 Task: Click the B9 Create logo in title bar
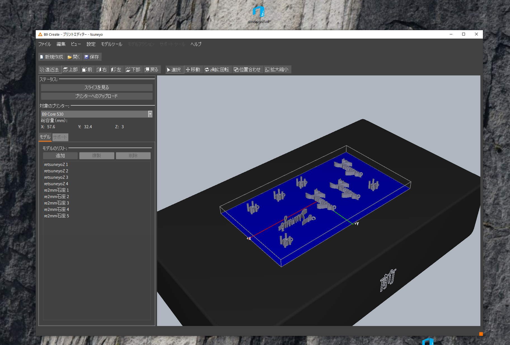[x=40, y=34]
